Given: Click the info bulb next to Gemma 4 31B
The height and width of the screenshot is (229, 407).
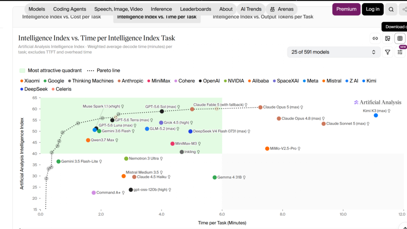Looking at the screenshot, I should pos(244,177).
